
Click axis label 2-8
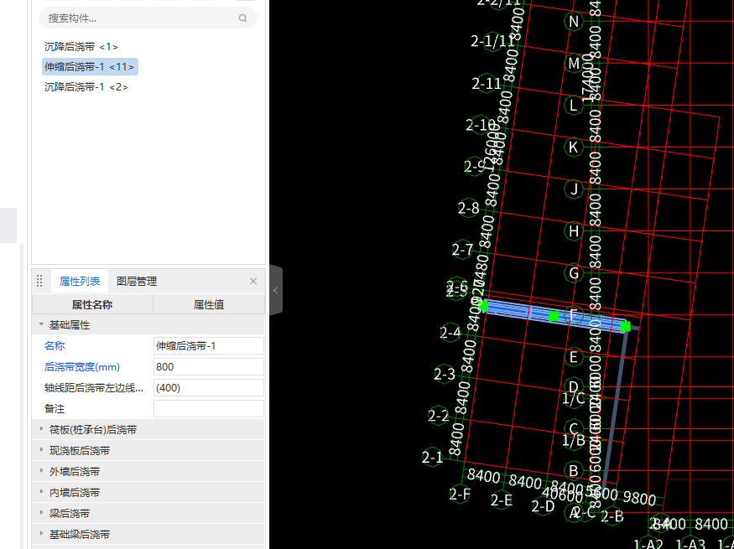coord(469,208)
